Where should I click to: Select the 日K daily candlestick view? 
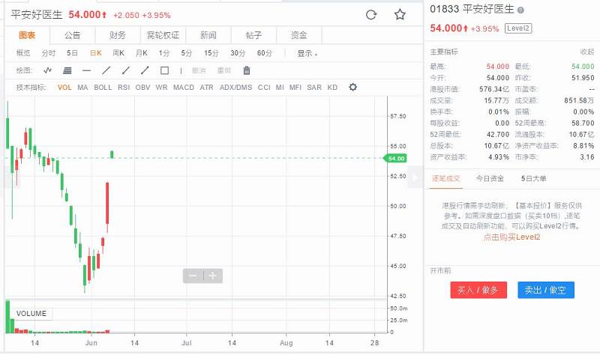click(x=96, y=53)
